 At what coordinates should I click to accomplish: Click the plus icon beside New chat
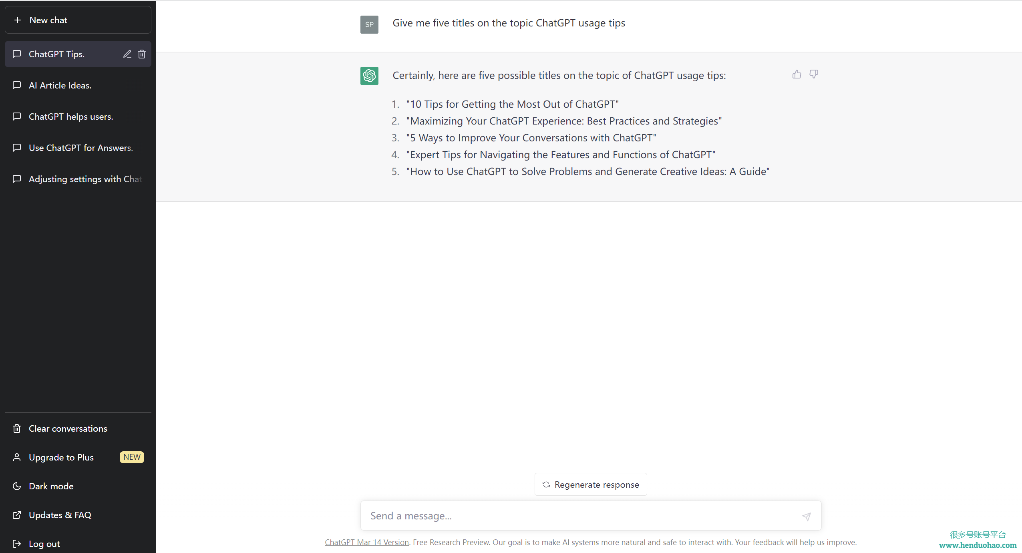tap(18, 20)
